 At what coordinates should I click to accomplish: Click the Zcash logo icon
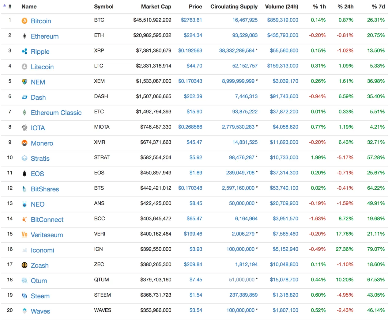coord(24,265)
